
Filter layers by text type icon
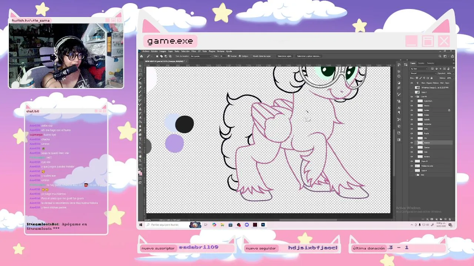440,69
